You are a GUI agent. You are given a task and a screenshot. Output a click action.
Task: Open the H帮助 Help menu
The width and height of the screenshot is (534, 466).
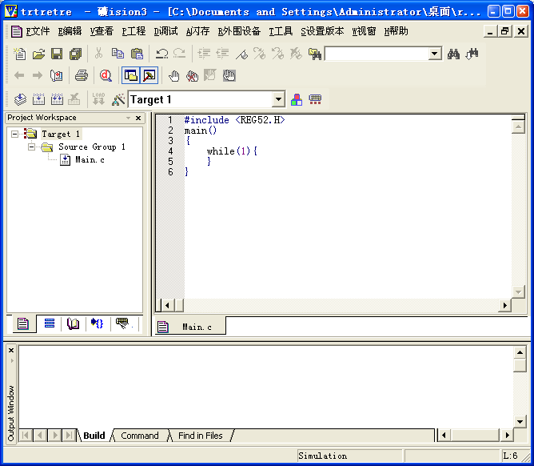(396, 31)
